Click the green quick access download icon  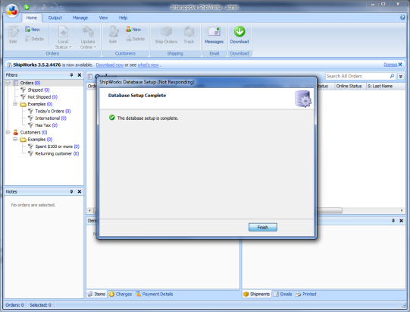27,7
